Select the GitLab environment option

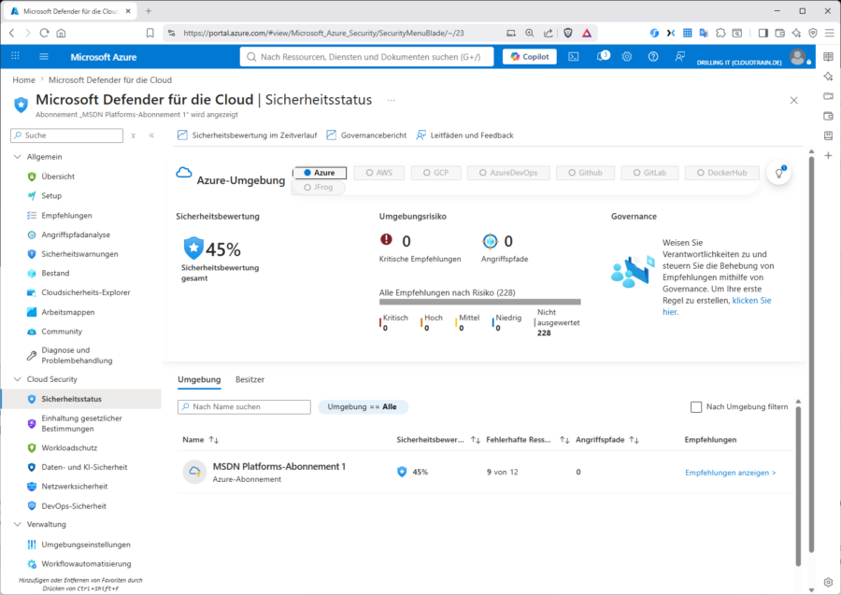click(x=649, y=173)
